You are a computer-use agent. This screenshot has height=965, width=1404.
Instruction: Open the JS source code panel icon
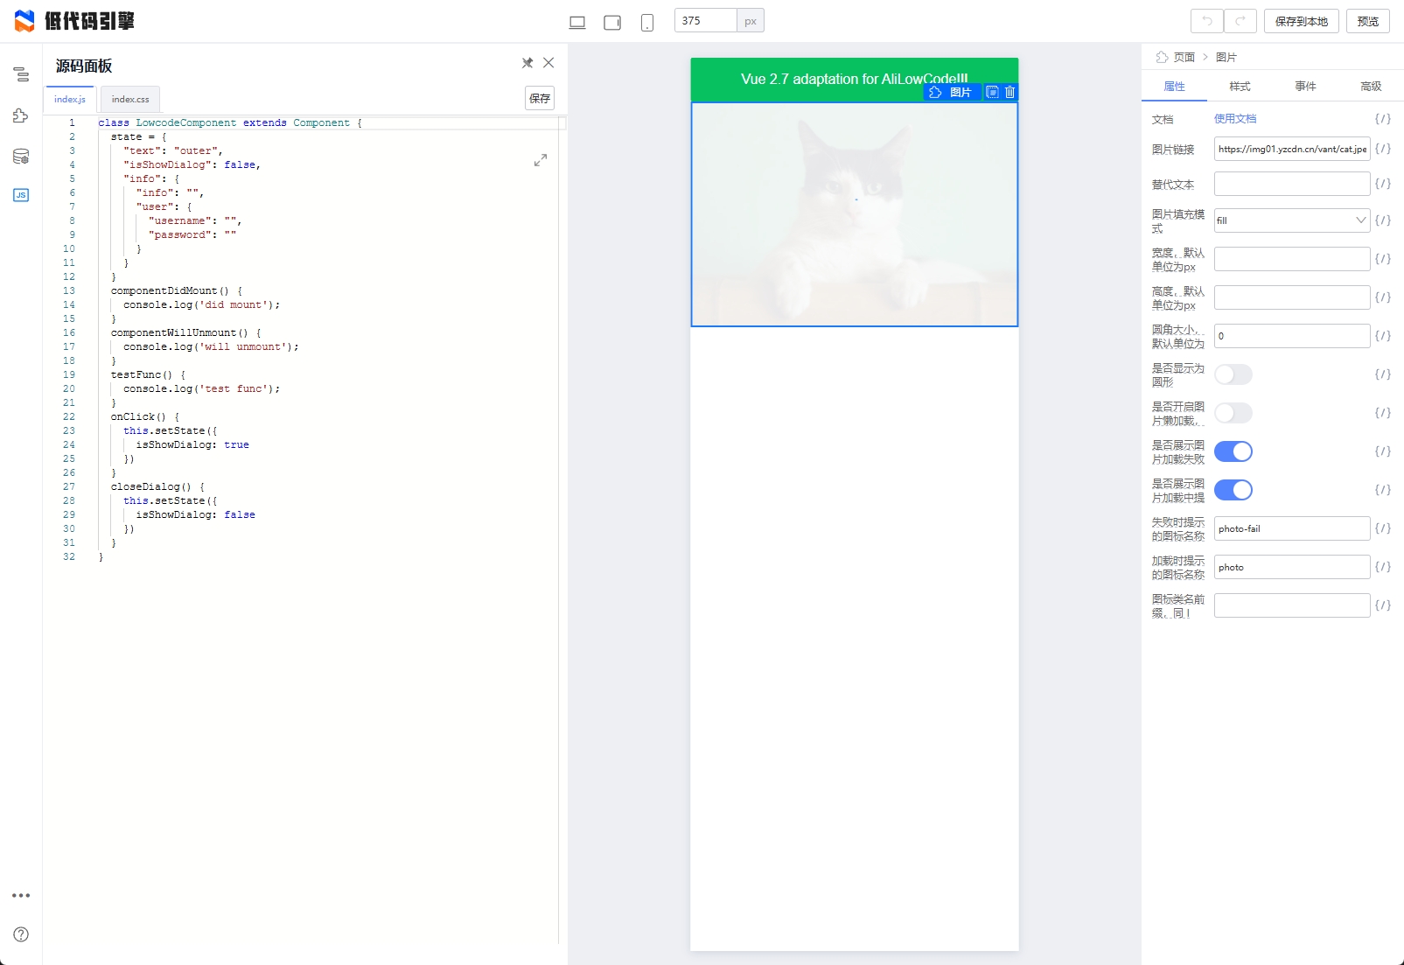21,195
